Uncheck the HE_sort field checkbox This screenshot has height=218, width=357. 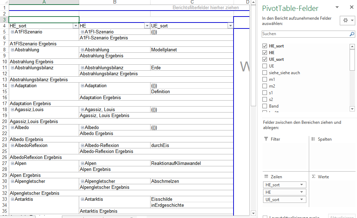click(x=265, y=46)
